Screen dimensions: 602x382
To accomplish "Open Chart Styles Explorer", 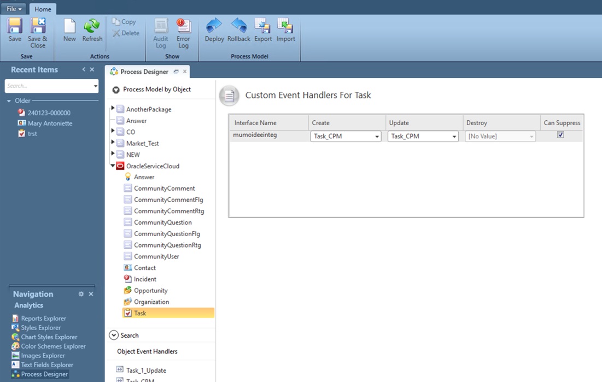I will pos(44,337).
